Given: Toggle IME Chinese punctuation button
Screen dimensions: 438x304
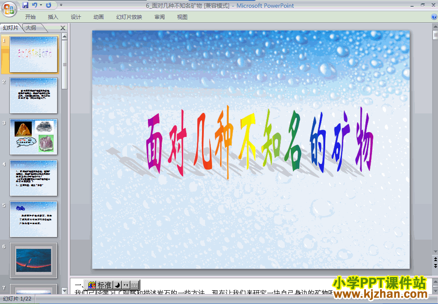Looking at the screenshot, I should tap(126, 285).
